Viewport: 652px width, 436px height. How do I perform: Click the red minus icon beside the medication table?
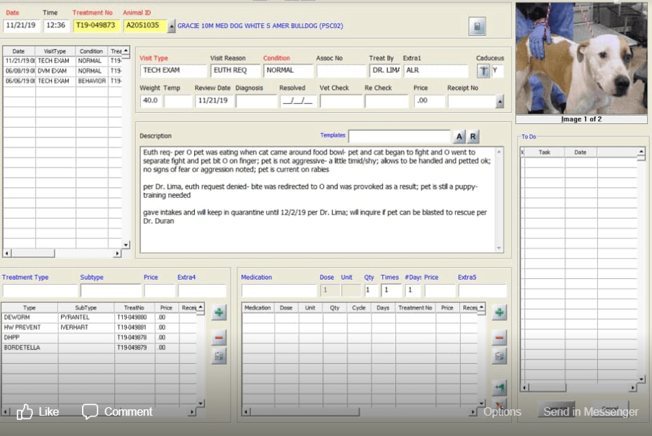pos(499,338)
